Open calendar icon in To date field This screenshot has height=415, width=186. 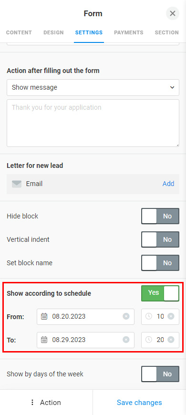(x=44, y=340)
